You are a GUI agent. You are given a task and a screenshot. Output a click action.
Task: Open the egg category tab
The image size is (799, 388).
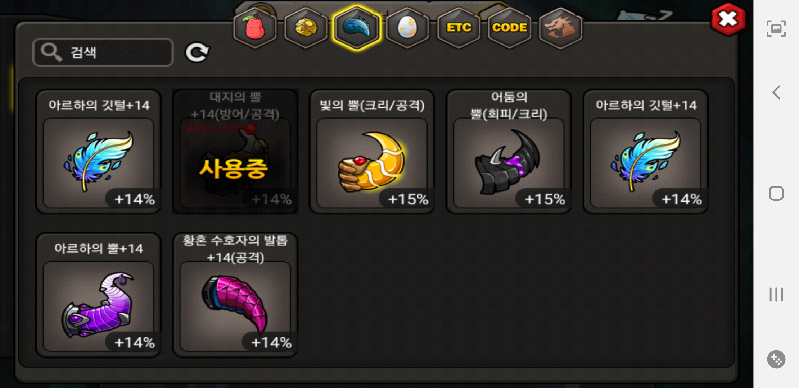[408, 27]
